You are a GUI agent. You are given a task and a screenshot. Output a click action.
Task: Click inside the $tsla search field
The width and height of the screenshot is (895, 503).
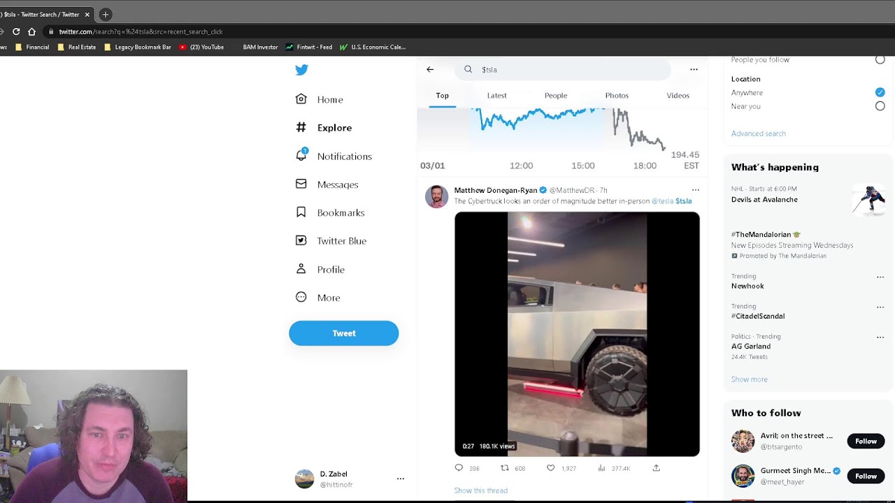pyautogui.click(x=564, y=69)
